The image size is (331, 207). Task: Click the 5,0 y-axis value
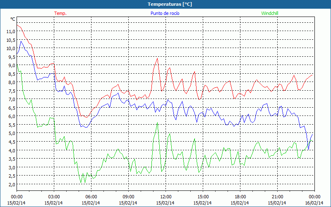12,133
